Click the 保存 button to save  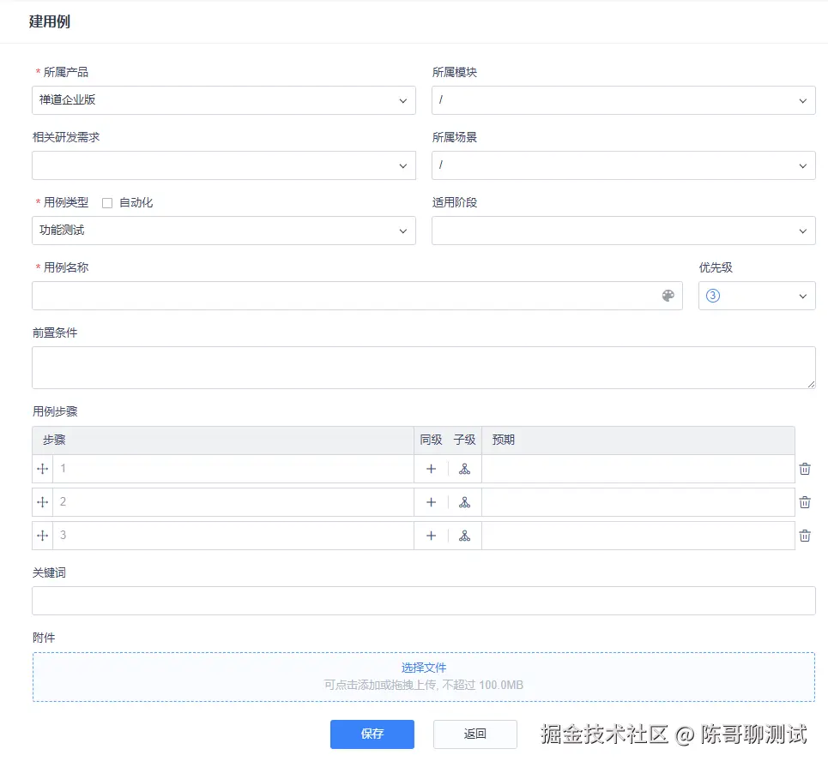pos(372,734)
